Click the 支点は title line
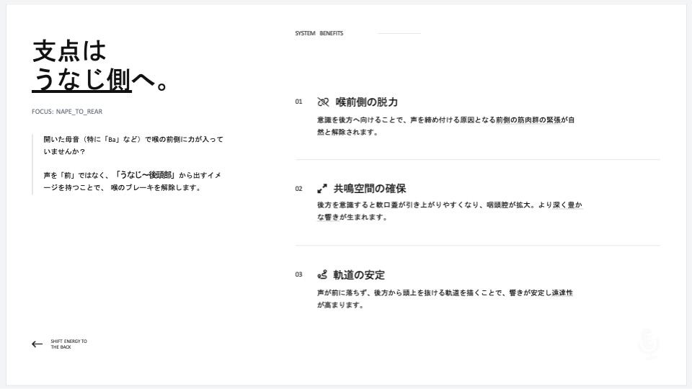Screen dimensions: 692x389 69,51
